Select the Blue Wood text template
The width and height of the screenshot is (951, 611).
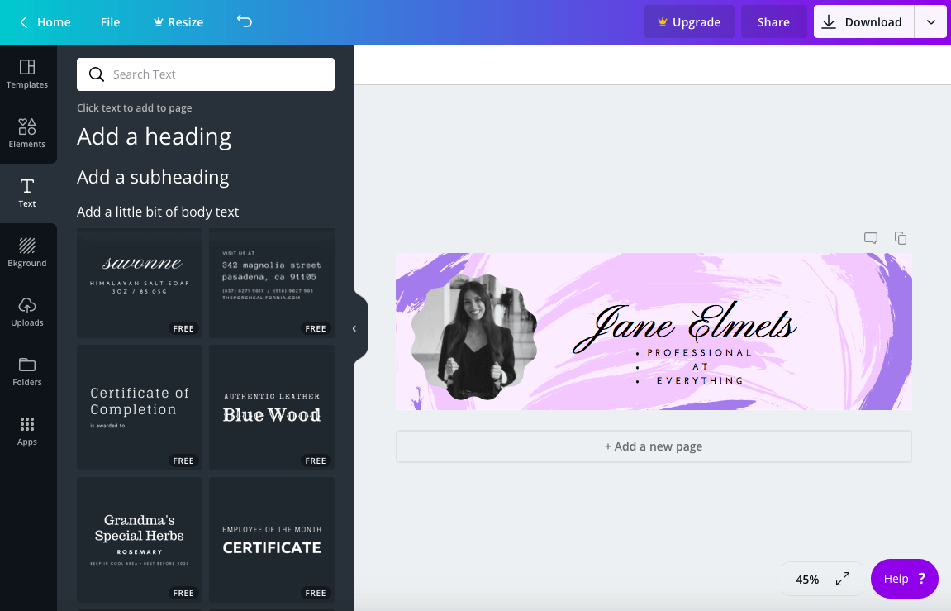click(272, 408)
